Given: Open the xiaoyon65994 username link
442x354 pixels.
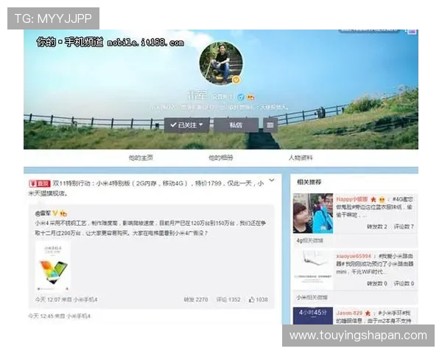Looking at the screenshot, I should click(354, 256).
